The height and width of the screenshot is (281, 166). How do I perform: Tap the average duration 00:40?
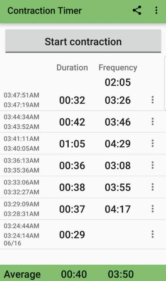[x=74, y=274]
